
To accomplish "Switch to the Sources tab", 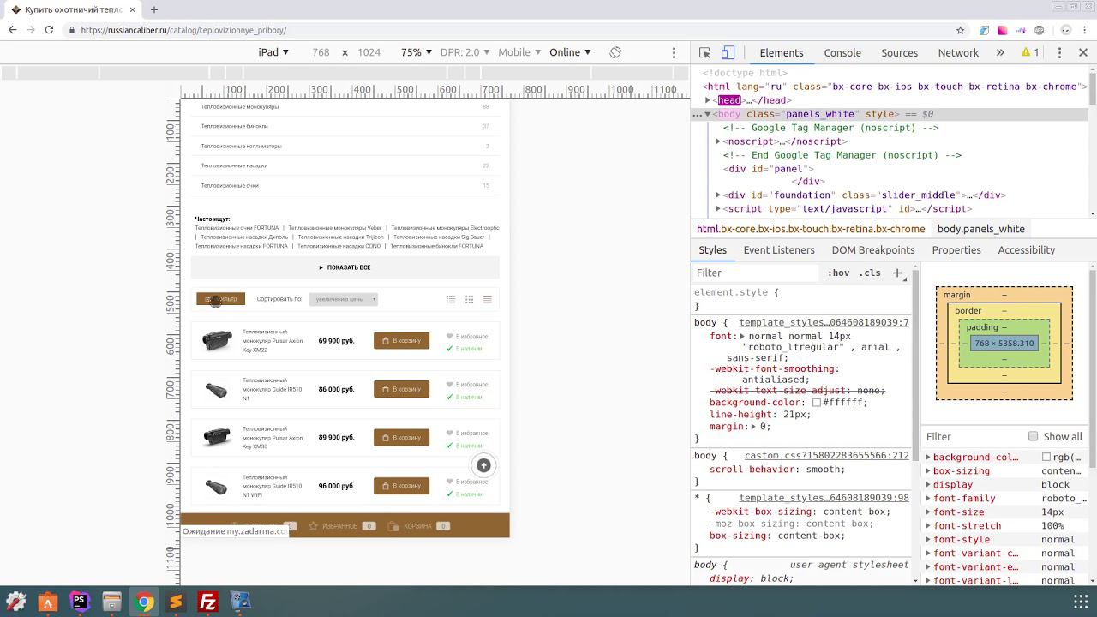I will pyautogui.click(x=900, y=52).
